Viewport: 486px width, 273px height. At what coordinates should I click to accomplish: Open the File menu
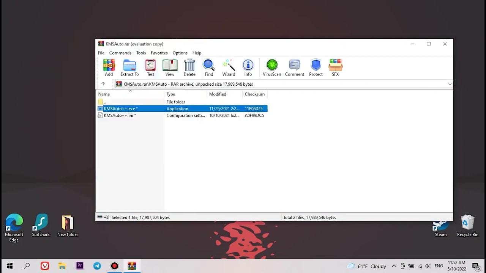101,53
